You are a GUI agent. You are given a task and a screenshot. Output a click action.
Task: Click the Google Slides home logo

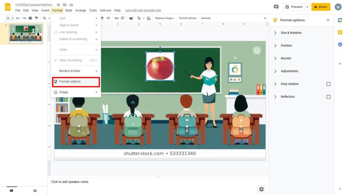click(8, 7)
